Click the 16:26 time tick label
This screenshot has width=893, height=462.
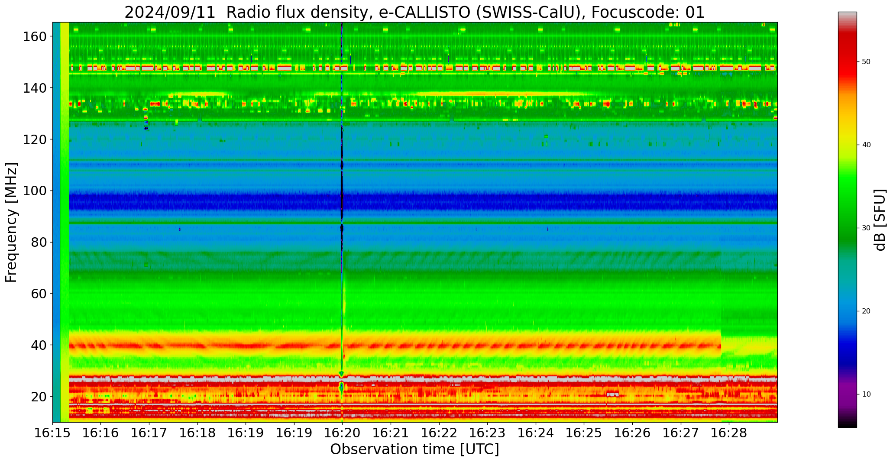tap(632, 433)
